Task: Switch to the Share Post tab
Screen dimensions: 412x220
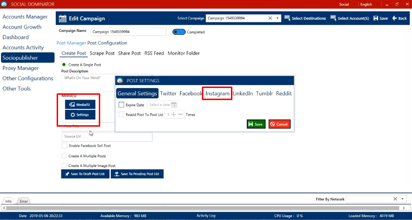Action: tap(129, 53)
